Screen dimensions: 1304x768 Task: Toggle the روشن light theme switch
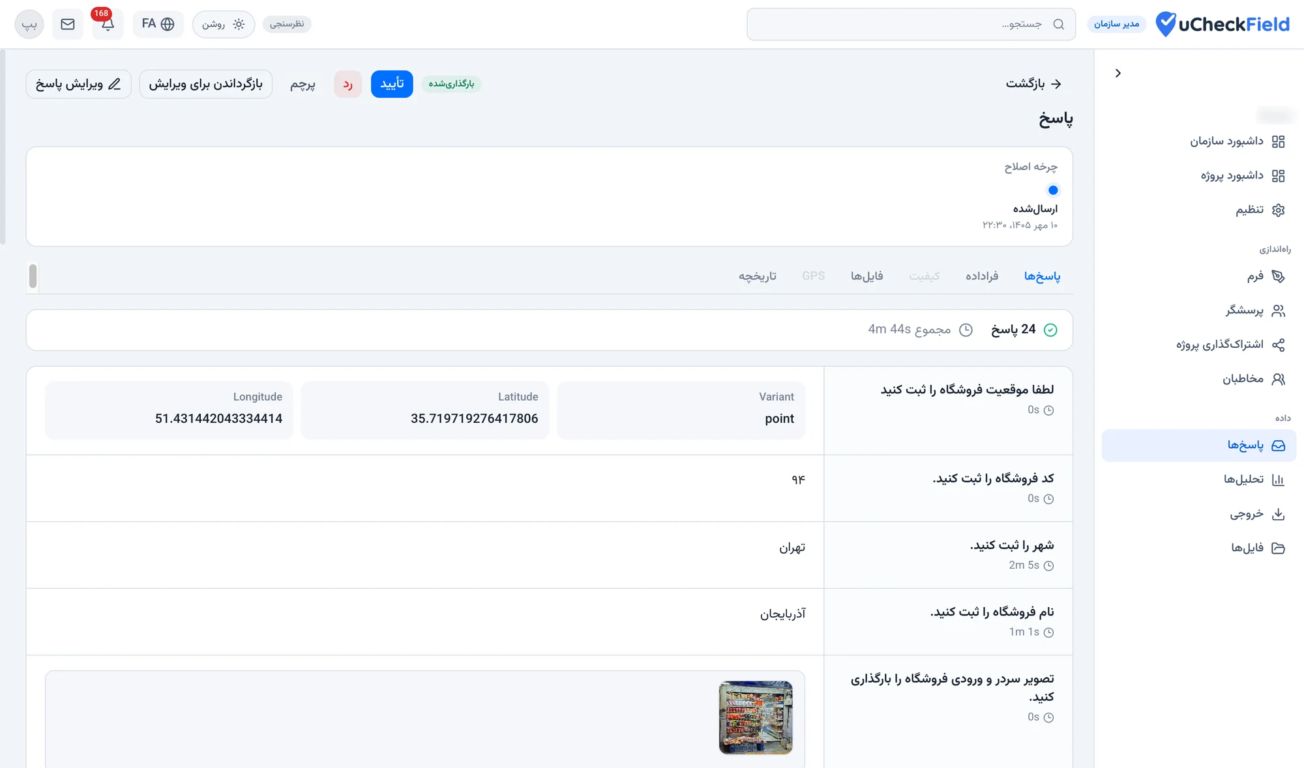[223, 24]
